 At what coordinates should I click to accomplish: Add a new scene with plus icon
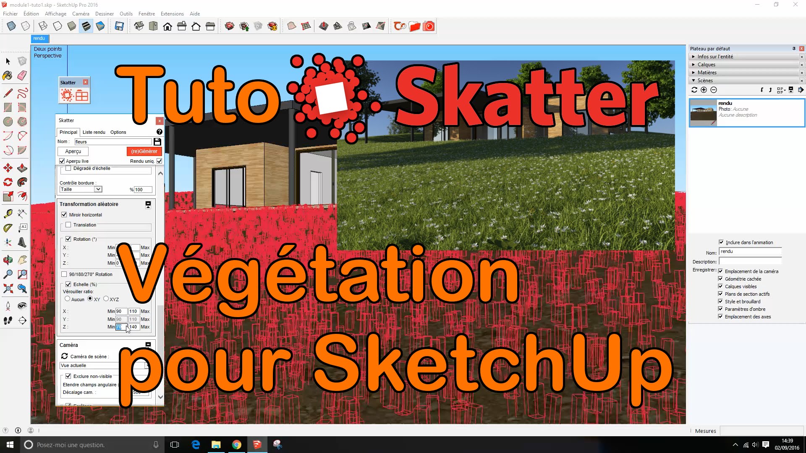(x=704, y=90)
